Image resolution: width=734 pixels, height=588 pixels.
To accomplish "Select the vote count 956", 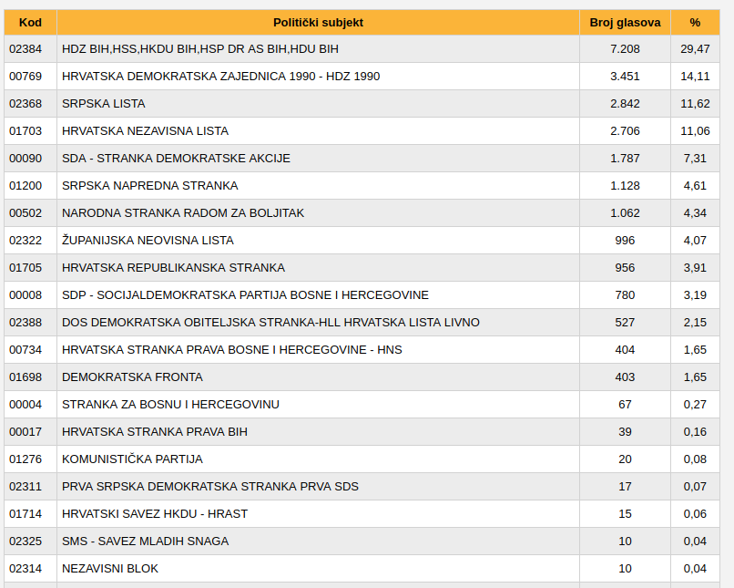I will click(x=625, y=267).
